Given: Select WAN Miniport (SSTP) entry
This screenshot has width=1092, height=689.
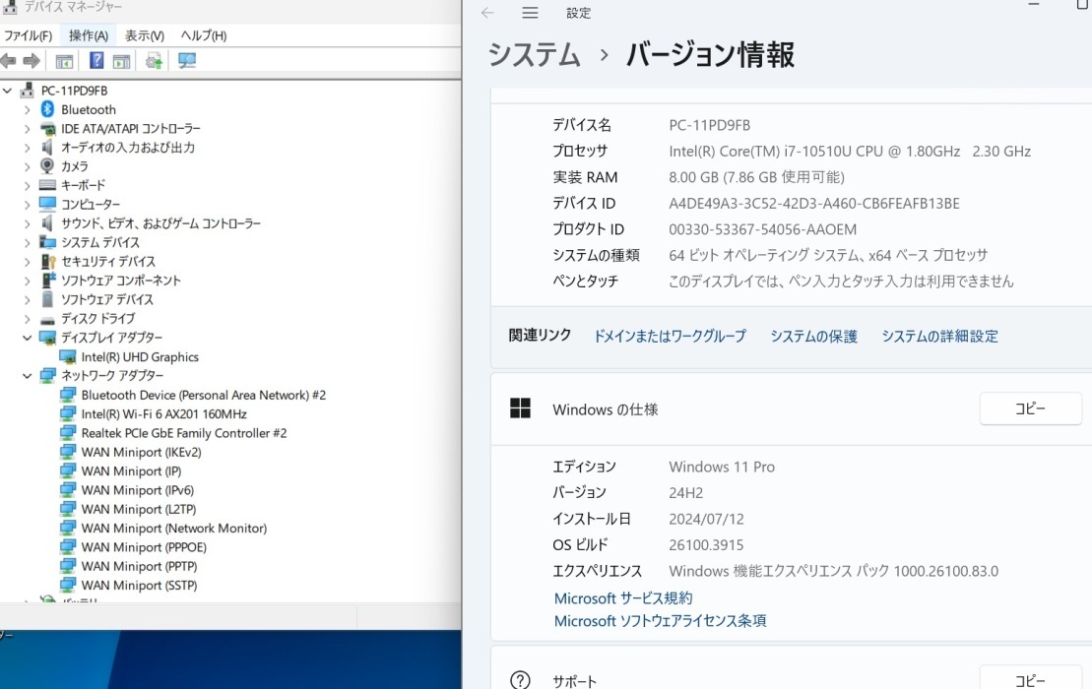Looking at the screenshot, I should point(139,586).
